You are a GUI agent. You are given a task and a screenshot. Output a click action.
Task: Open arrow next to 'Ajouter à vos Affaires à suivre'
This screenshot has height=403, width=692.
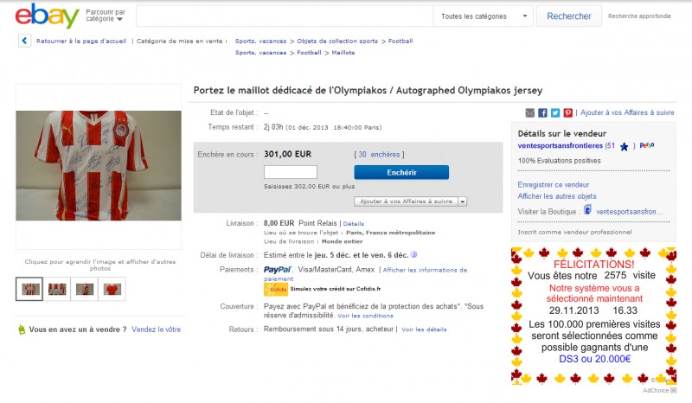click(x=463, y=201)
